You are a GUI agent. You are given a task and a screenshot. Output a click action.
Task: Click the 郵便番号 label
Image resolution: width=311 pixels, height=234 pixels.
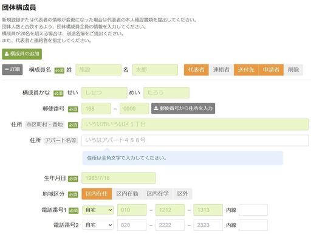click(53, 109)
